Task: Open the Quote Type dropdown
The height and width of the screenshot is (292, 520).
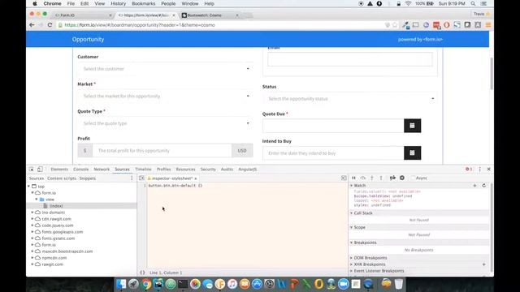Action: (165, 123)
